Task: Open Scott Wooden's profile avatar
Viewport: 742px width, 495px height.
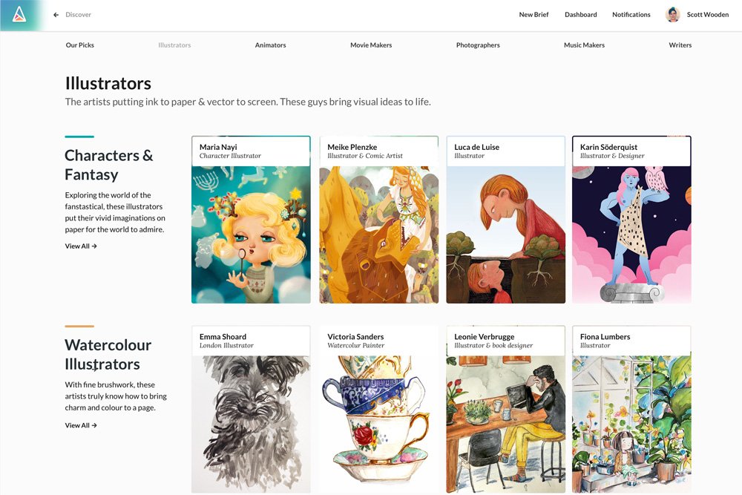Action: click(x=672, y=15)
